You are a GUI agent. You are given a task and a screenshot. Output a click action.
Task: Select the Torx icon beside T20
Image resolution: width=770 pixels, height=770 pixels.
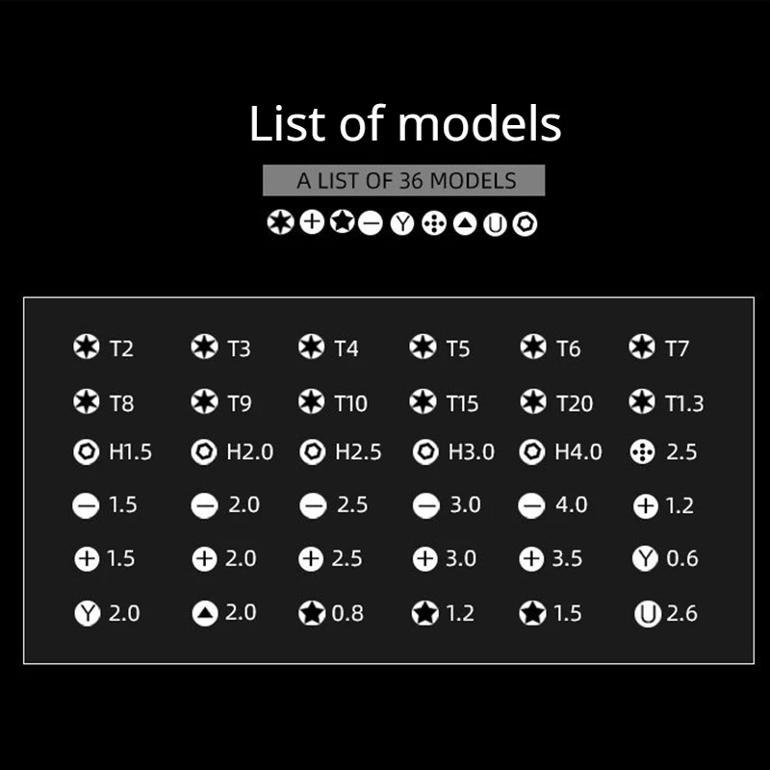tap(534, 401)
